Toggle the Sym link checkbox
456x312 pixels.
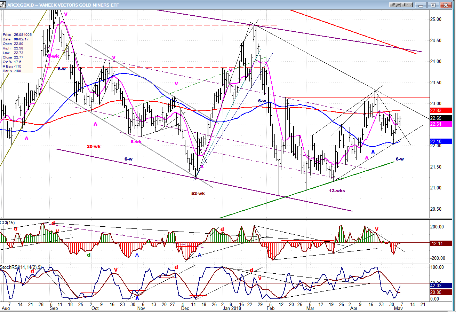(x=396, y=5)
